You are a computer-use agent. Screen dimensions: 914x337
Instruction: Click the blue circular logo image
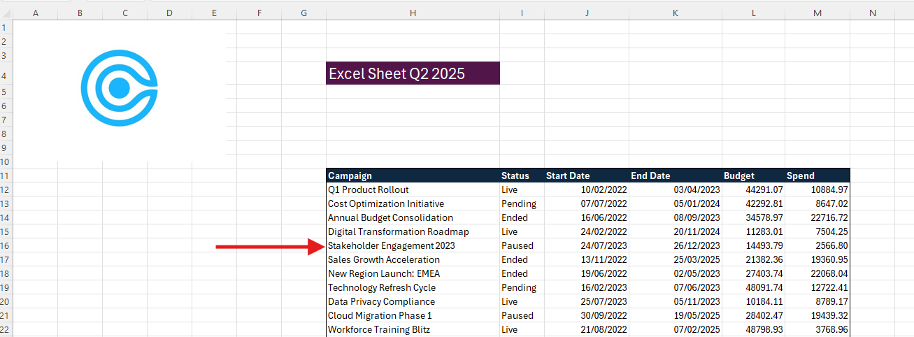119,87
